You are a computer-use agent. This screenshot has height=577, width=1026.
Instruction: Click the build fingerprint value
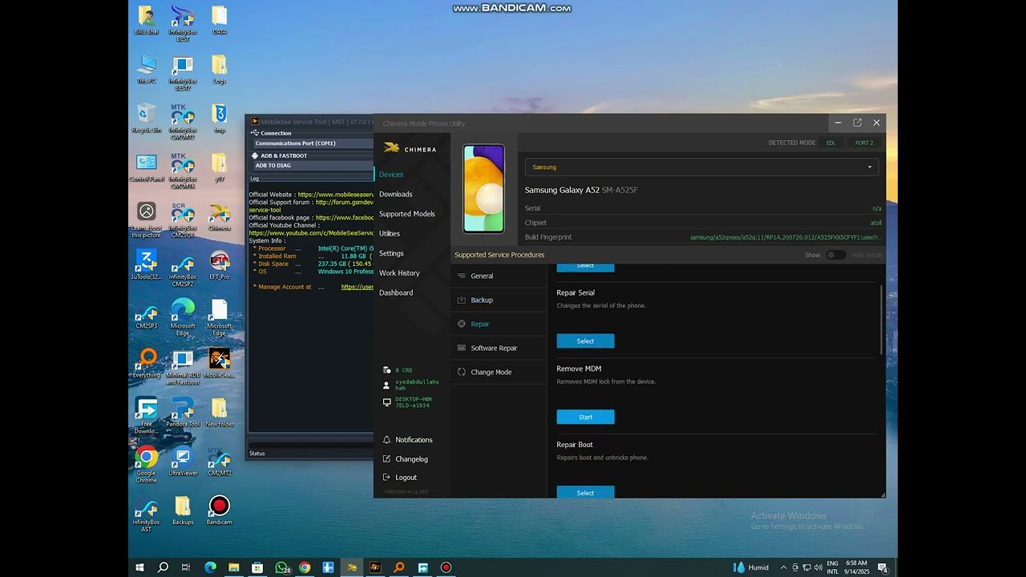[786, 237]
